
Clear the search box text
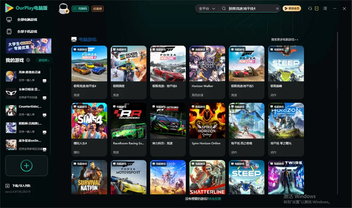point(277,9)
